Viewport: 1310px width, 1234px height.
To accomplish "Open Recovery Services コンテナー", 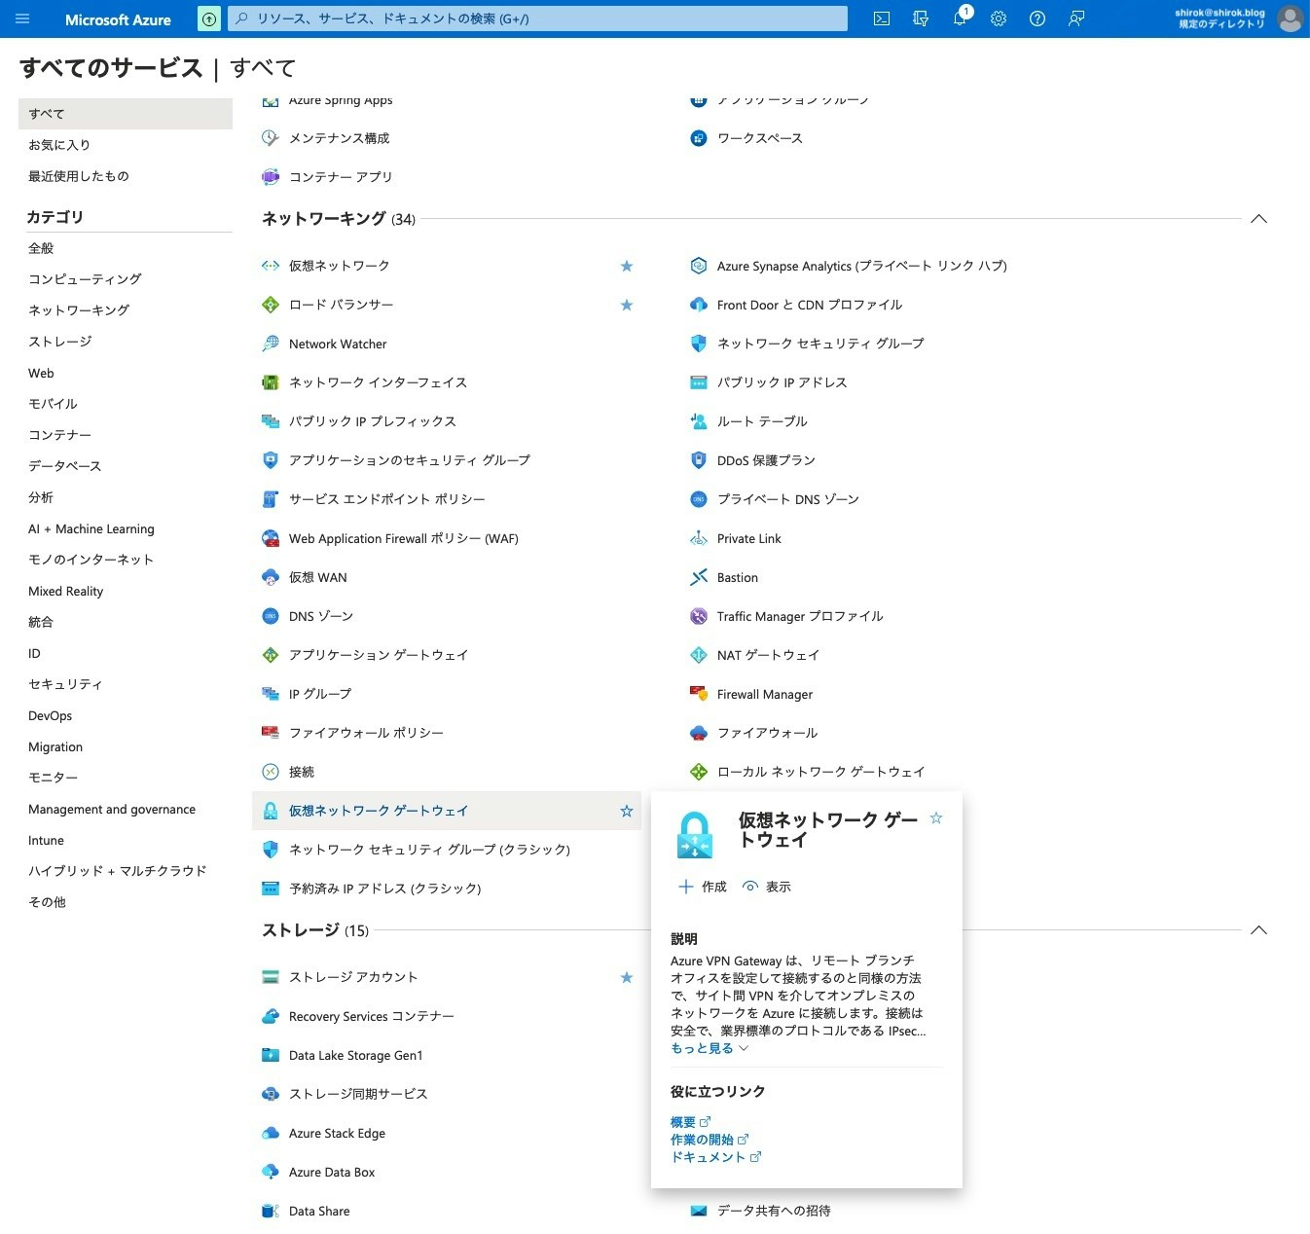I will click(x=372, y=1016).
